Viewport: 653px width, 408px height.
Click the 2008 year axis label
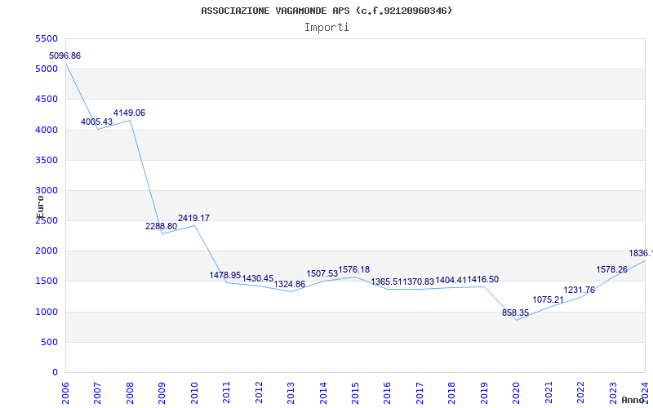tap(130, 392)
